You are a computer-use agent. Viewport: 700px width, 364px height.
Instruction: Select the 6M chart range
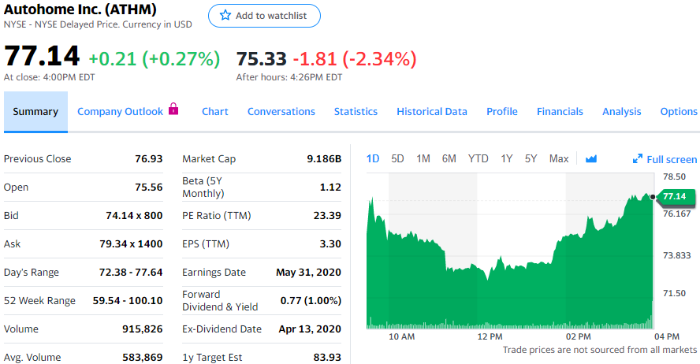[x=449, y=158]
